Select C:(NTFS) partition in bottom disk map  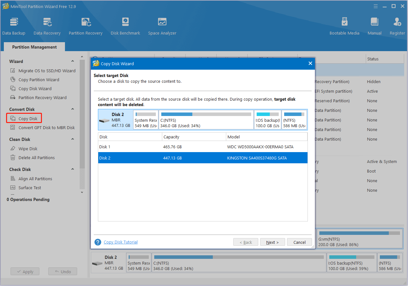(239, 263)
